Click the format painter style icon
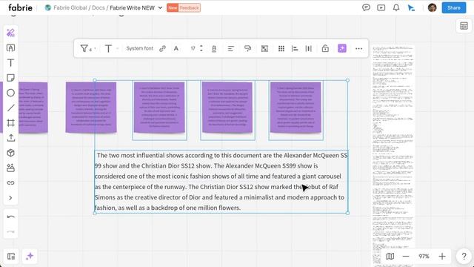Screen dimensions: 474x267 pyautogui.click(x=247, y=48)
